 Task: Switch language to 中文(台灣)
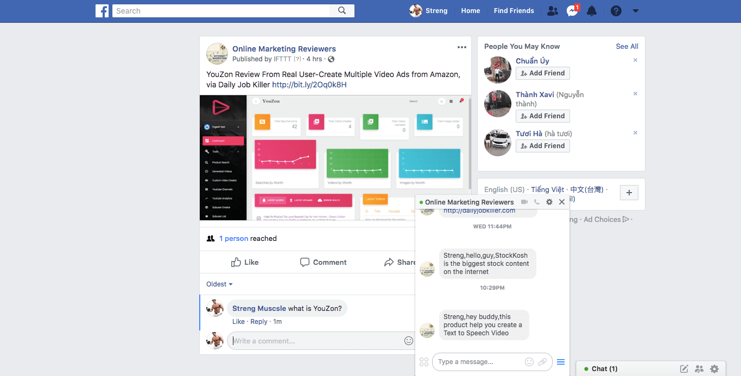point(587,190)
